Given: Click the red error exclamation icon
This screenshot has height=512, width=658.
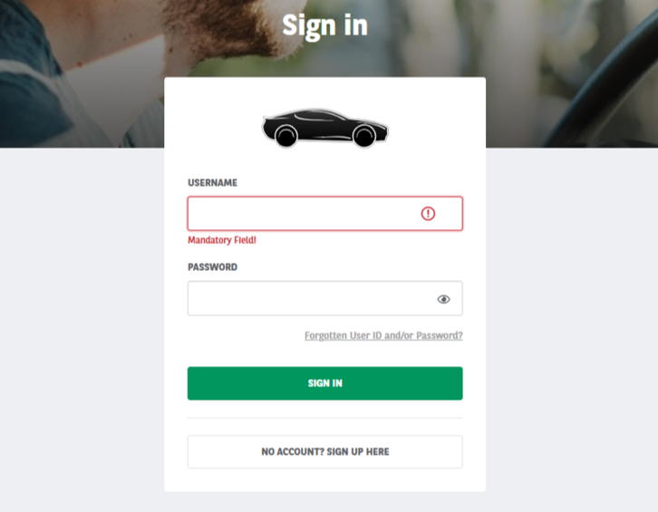Looking at the screenshot, I should pos(428,214).
